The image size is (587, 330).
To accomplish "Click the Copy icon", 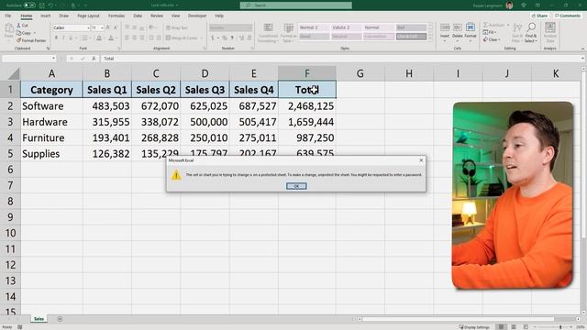I will pos(18,33).
